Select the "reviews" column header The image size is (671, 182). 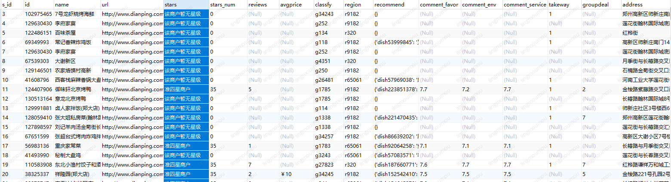click(262, 5)
